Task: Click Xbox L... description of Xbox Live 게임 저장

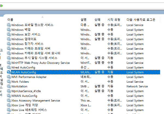Action: 86,105
